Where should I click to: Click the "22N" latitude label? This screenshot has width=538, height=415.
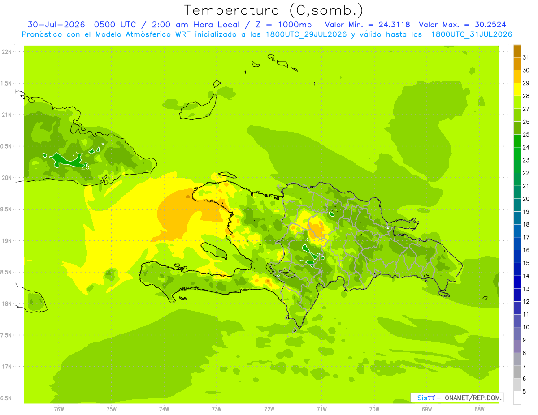pos(7,52)
